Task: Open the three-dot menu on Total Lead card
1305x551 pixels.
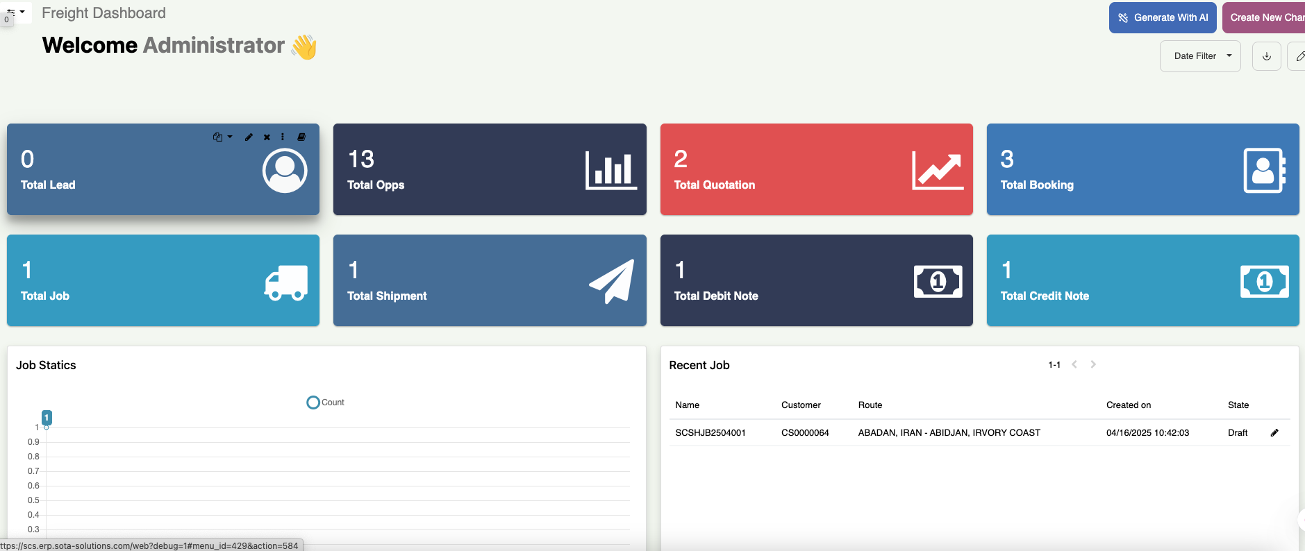Action: (283, 137)
